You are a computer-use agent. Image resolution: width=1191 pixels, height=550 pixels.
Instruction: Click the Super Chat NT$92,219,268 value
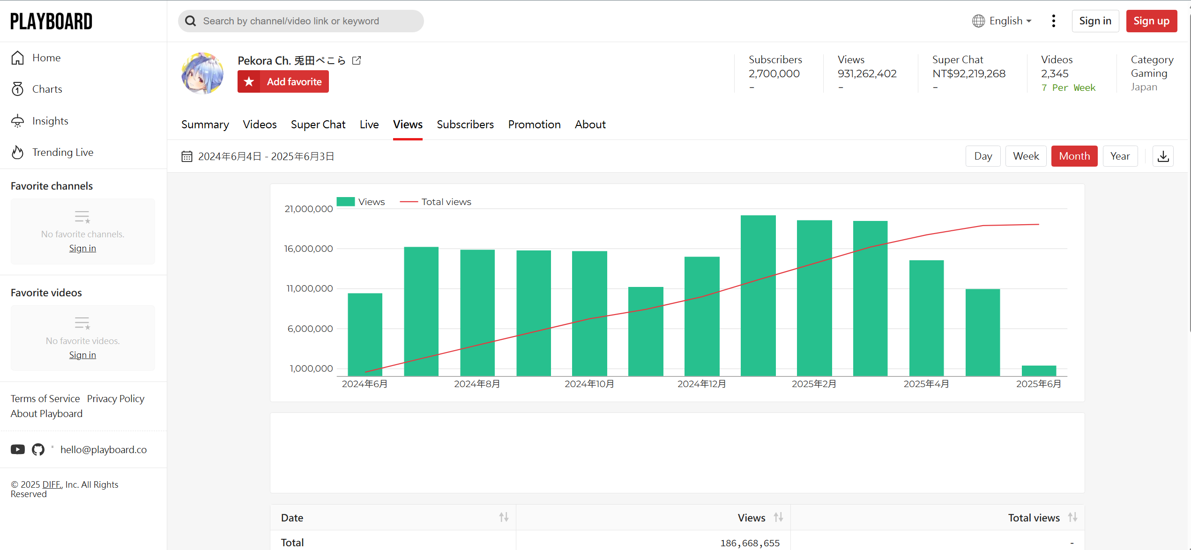969,73
